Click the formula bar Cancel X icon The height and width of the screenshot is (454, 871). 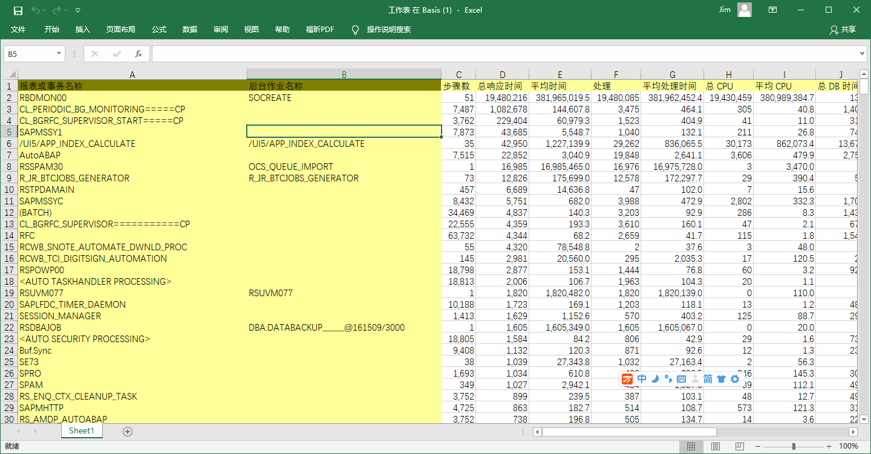(x=94, y=54)
